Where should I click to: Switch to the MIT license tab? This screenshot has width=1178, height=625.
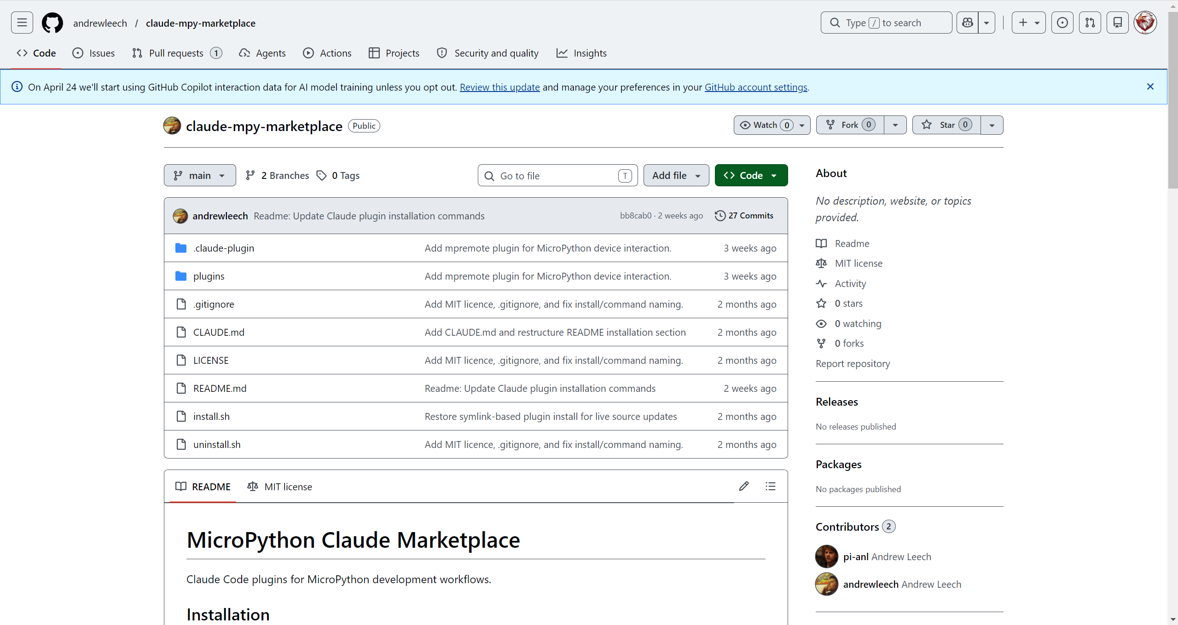pos(280,487)
